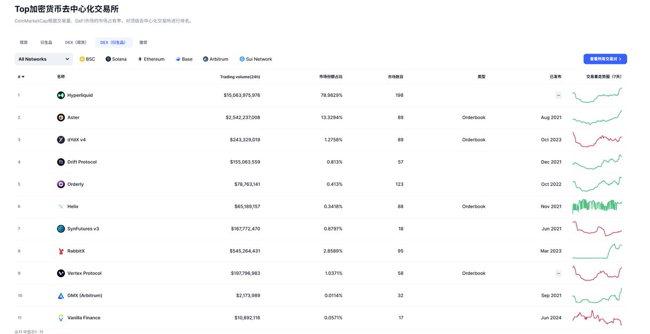Click the volume value $15,063,975,976
Screen dimensions: 650x334
pos(242,95)
